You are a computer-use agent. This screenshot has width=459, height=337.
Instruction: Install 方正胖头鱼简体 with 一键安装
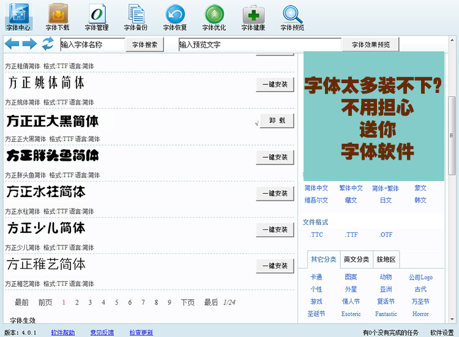[275, 157]
